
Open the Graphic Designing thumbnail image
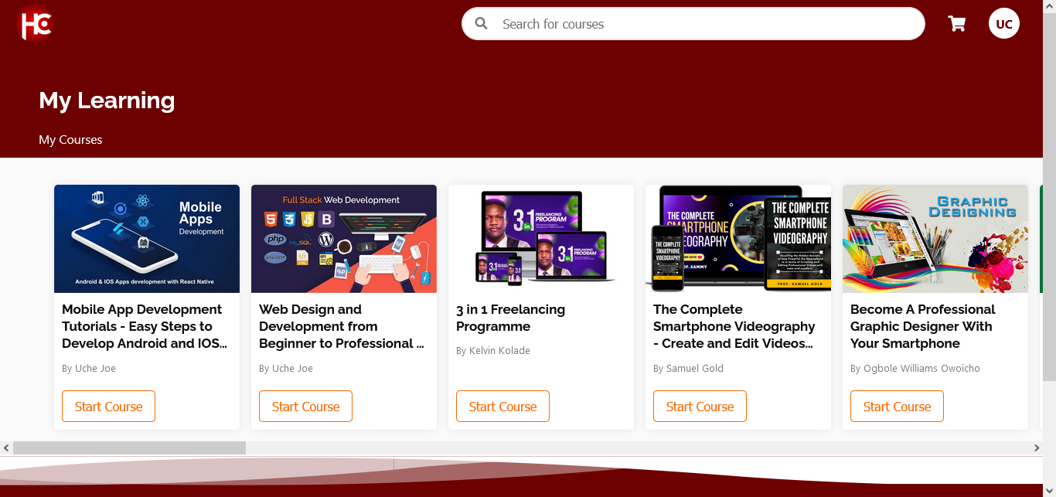[x=935, y=239]
